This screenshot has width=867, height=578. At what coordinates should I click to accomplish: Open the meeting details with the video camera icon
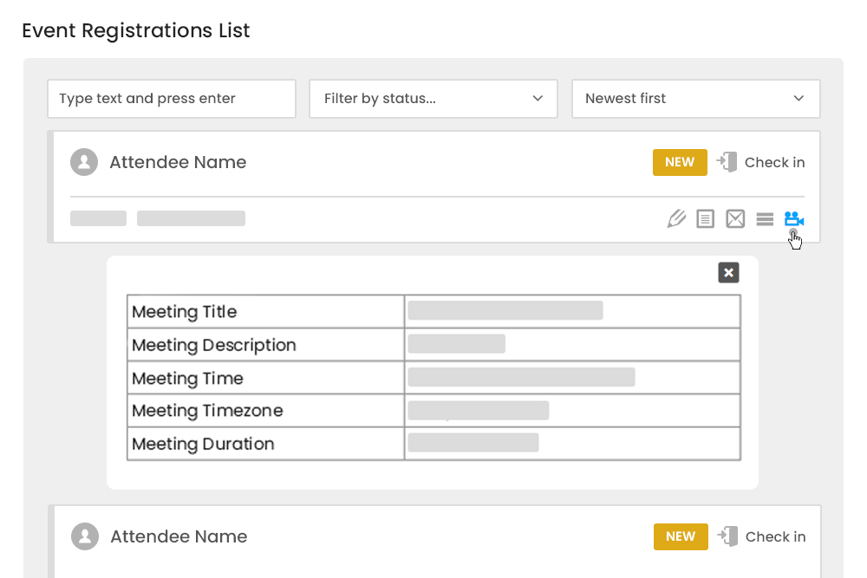[794, 218]
